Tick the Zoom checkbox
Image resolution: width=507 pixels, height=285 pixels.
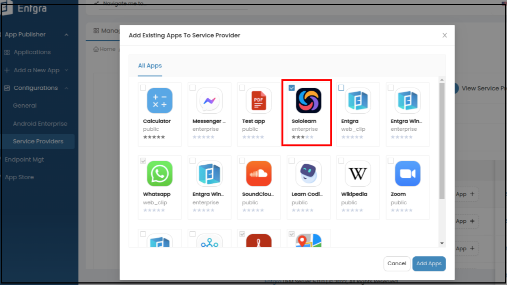point(391,161)
